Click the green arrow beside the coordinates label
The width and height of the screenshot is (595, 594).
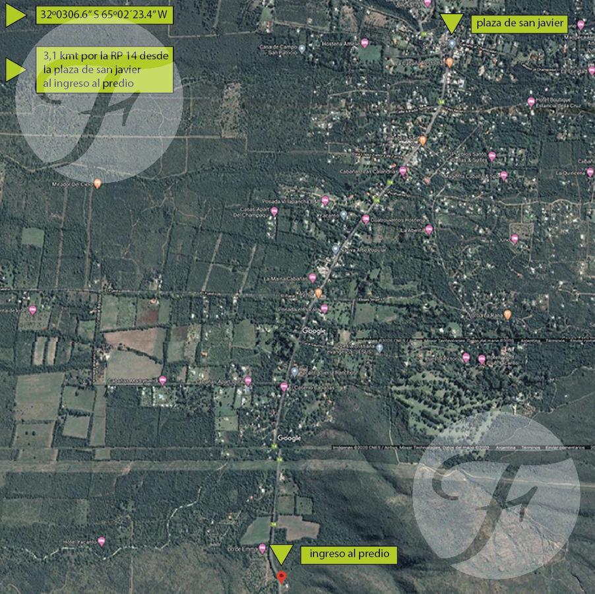[16, 16]
